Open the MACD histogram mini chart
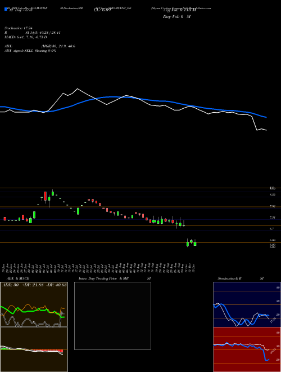Viewport: 281px width, 372px height. 34,349
